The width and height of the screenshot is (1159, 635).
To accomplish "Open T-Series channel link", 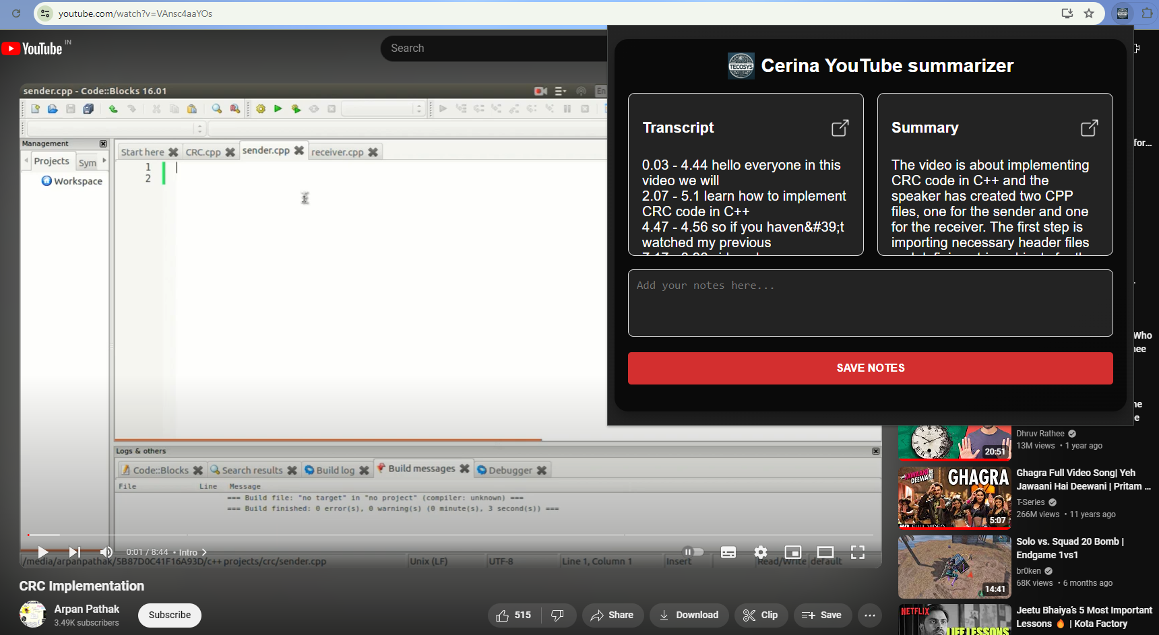I will click(x=1030, y=502).
